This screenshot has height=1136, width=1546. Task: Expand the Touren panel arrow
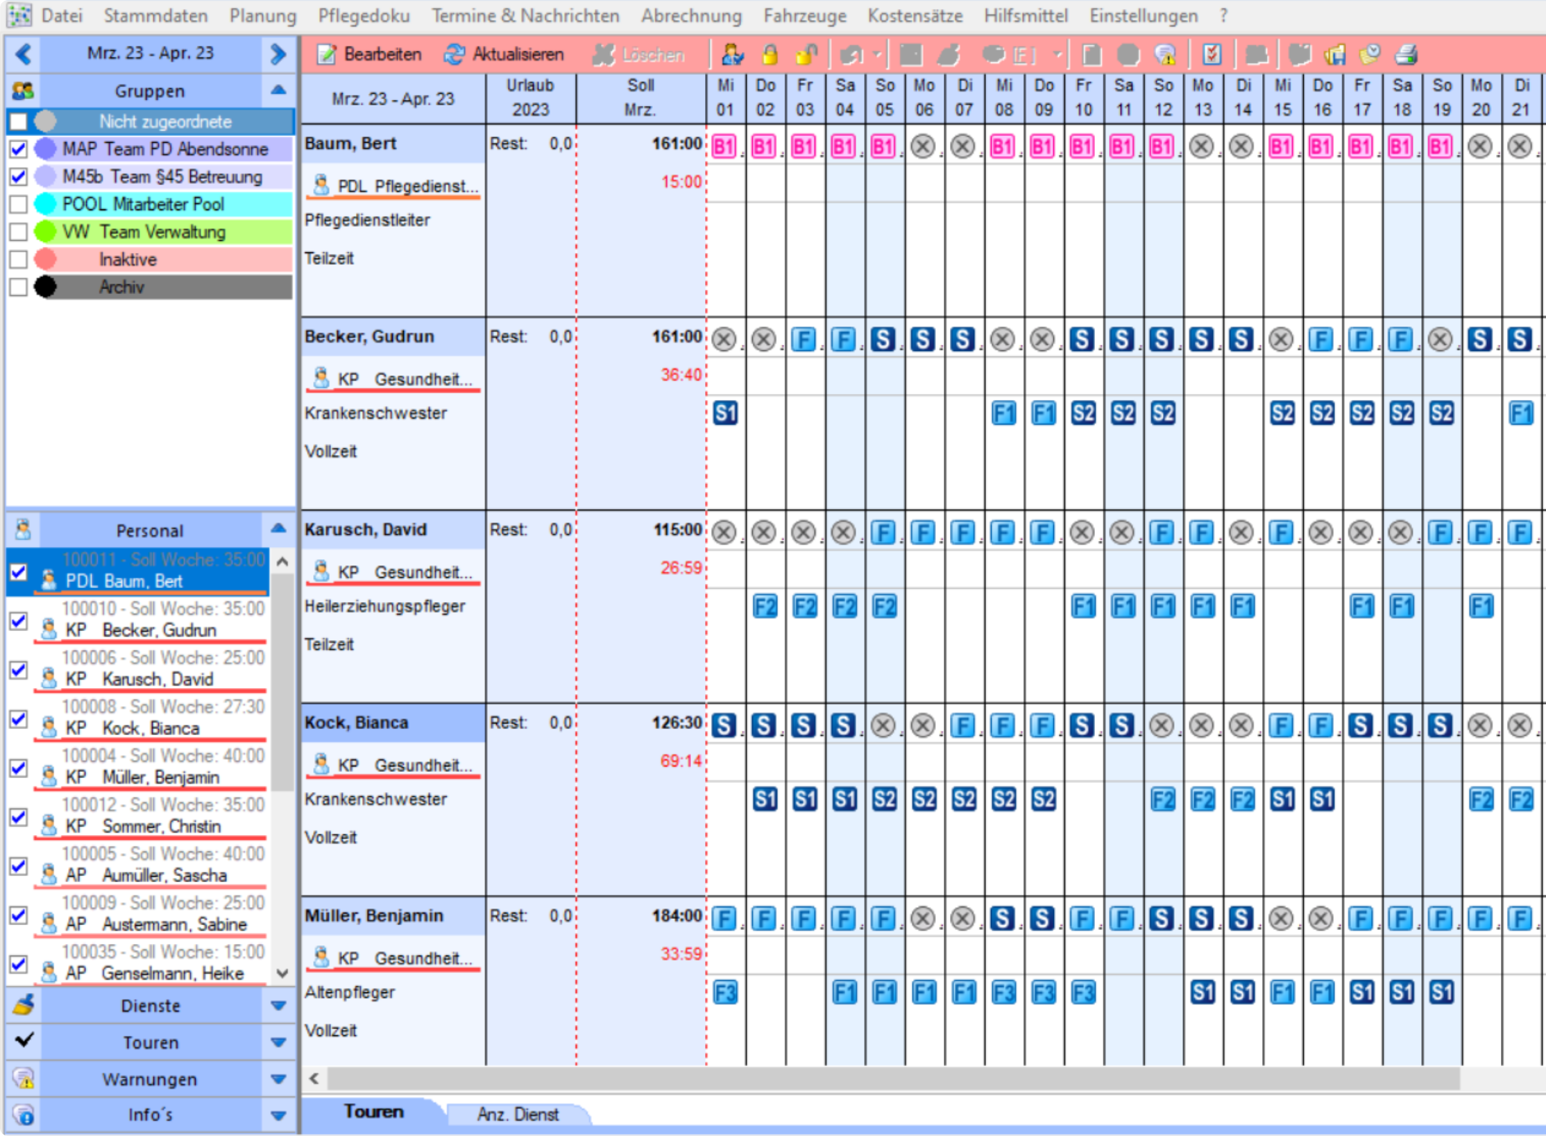(278, 1042)
